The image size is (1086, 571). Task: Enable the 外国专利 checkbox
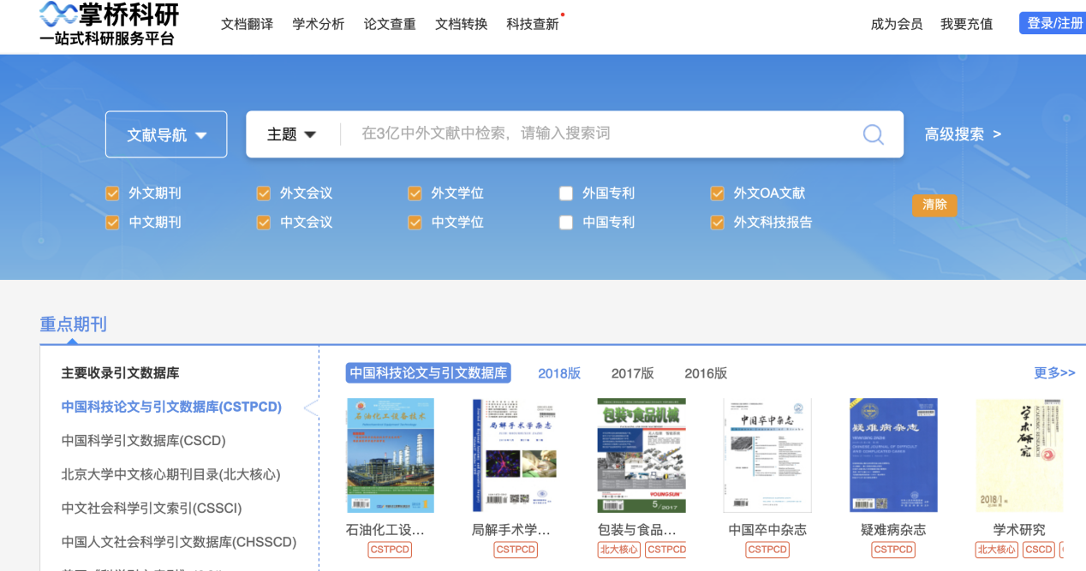click(x=565, y=193)
